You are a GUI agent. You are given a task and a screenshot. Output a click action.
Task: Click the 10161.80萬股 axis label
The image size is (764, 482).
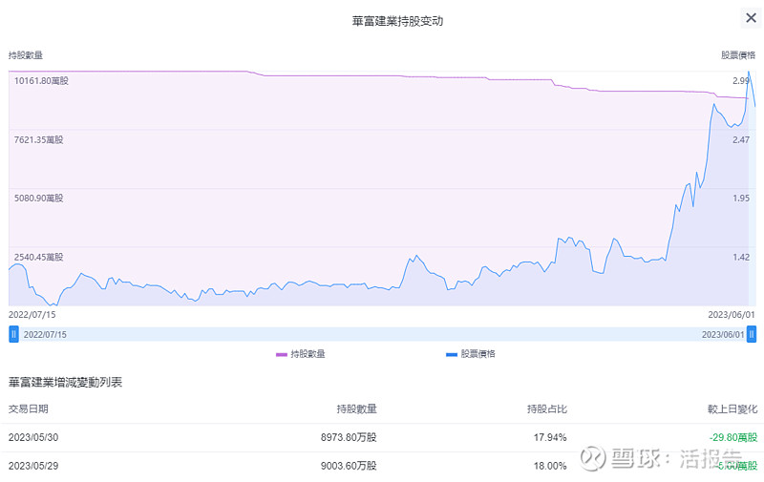click(x=41, y=81)
